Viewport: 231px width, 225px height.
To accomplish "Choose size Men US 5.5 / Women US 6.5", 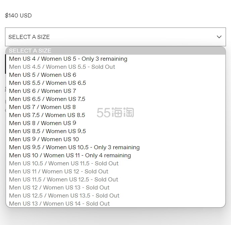I will pyautogui.click(x=47, y=83).
